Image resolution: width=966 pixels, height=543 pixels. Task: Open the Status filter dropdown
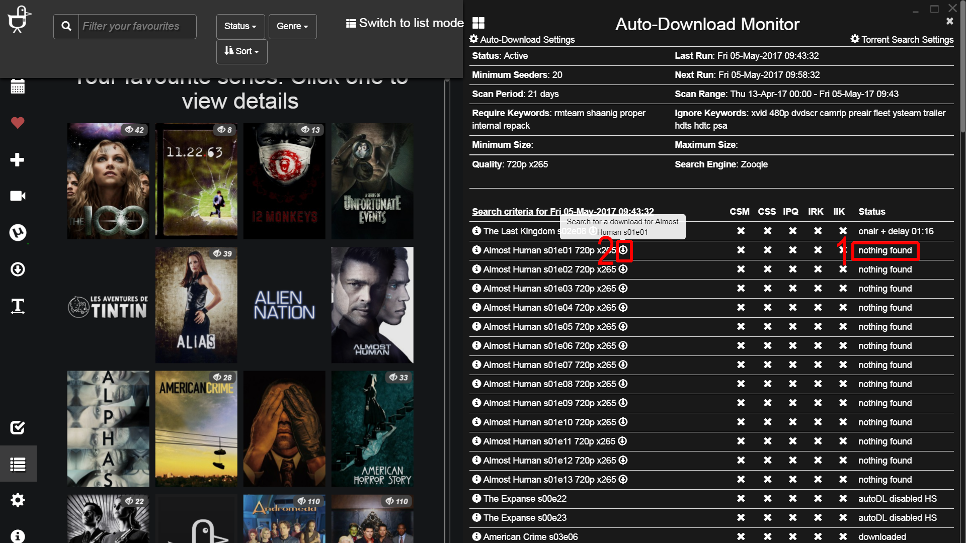coord(240,26)
